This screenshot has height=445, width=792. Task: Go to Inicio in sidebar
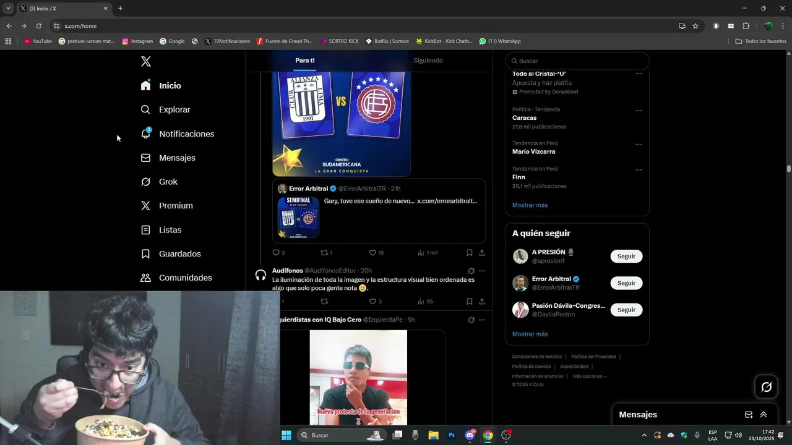161,86
